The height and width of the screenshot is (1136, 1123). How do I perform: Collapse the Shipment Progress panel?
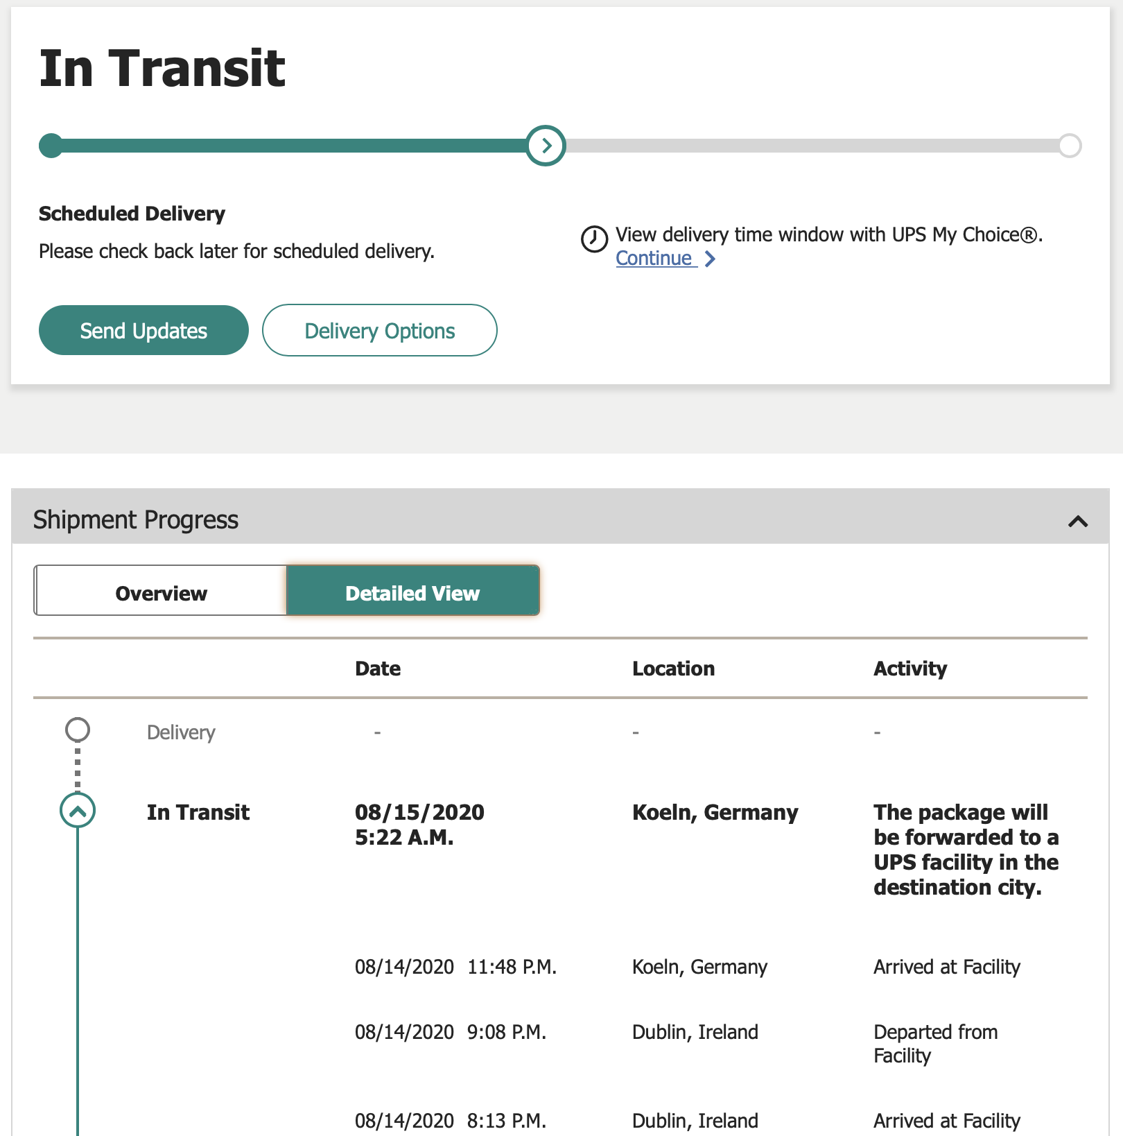click(x=1077, y=521)
